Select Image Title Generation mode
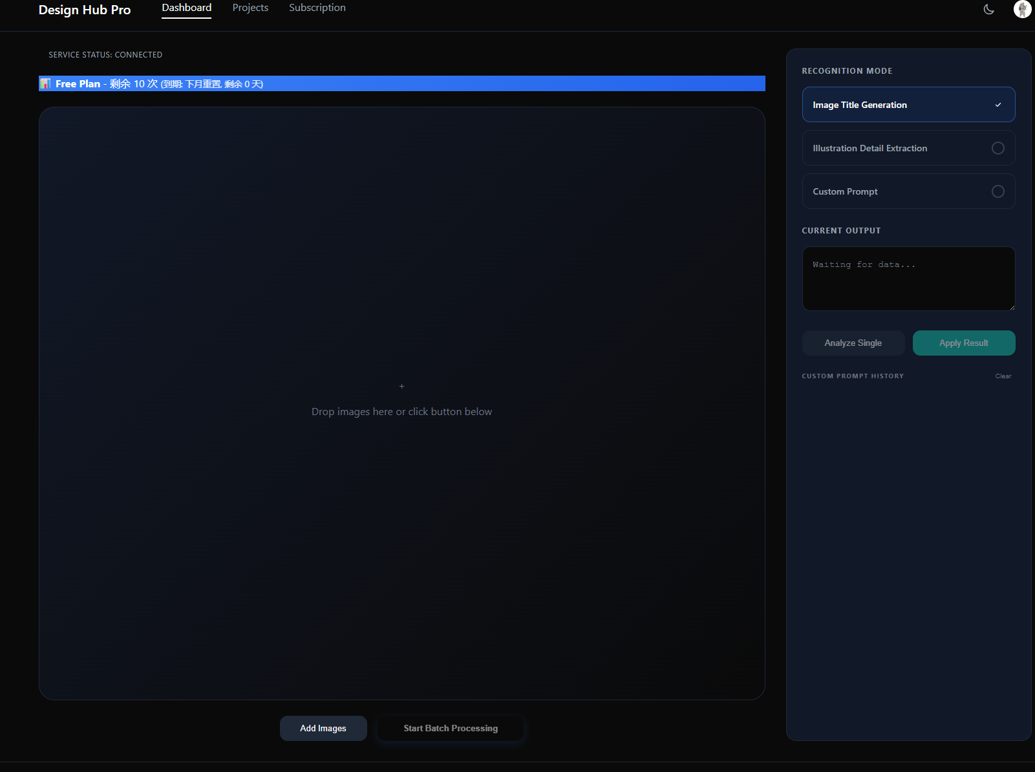Image resolution: width=1035 pixels, height=772 pixels. pos(908,104)
